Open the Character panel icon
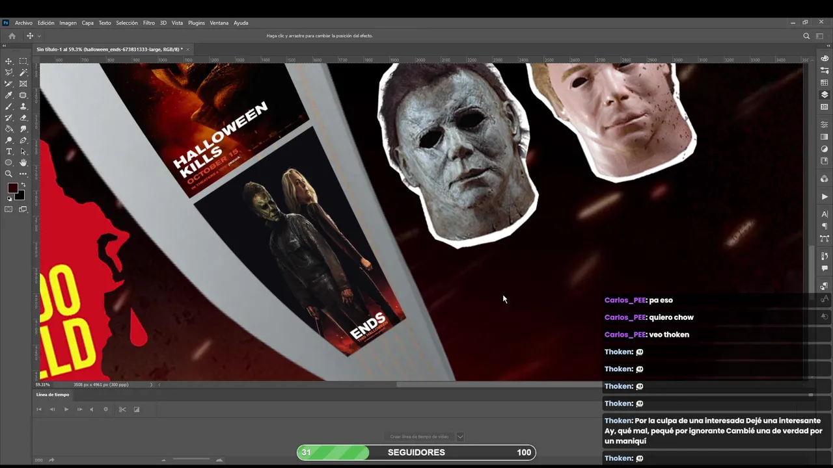This screenshot has height=468, width=833. click(825, 214)
